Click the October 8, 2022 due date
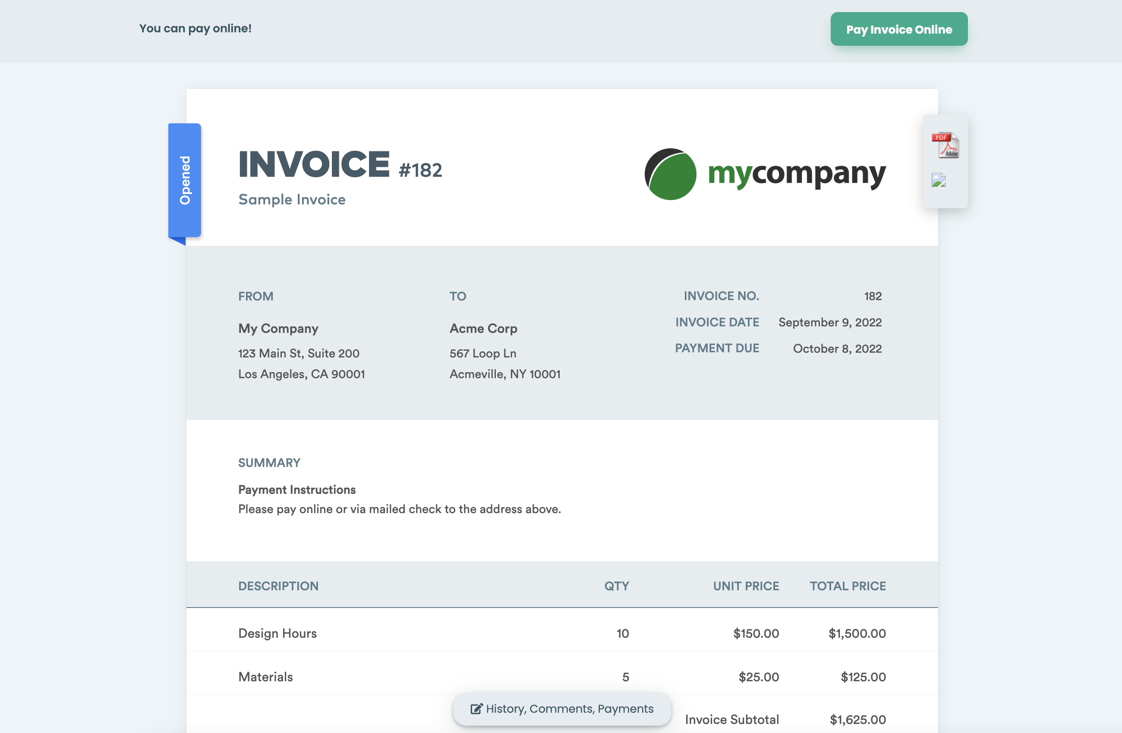Image resolution: width=1122 pixels, height=733 pixels. click(x=837, y=348)
